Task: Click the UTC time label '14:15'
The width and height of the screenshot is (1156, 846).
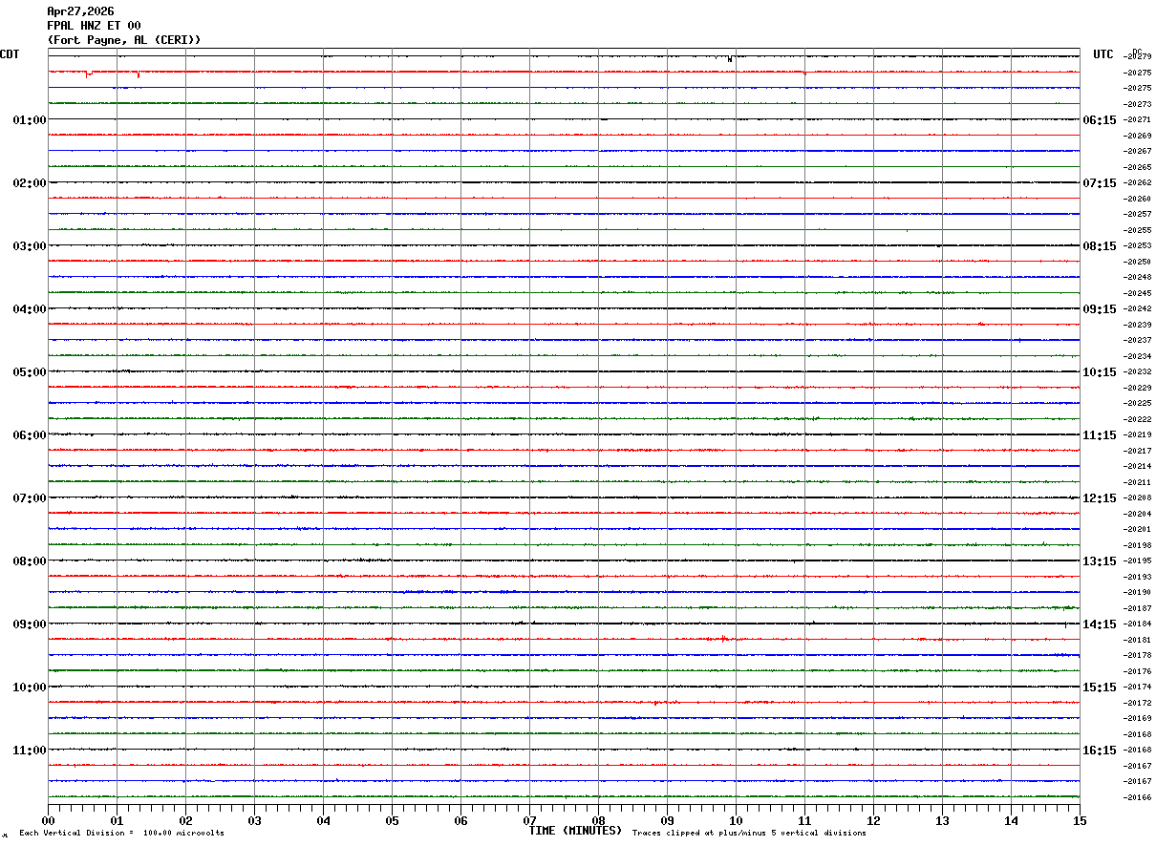Action: [1100, 624]
